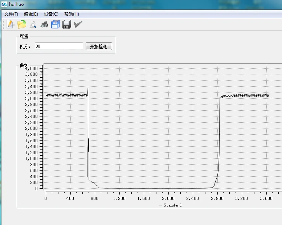
Task: Open the 文件(F) menu
Action: coord(11,14)
